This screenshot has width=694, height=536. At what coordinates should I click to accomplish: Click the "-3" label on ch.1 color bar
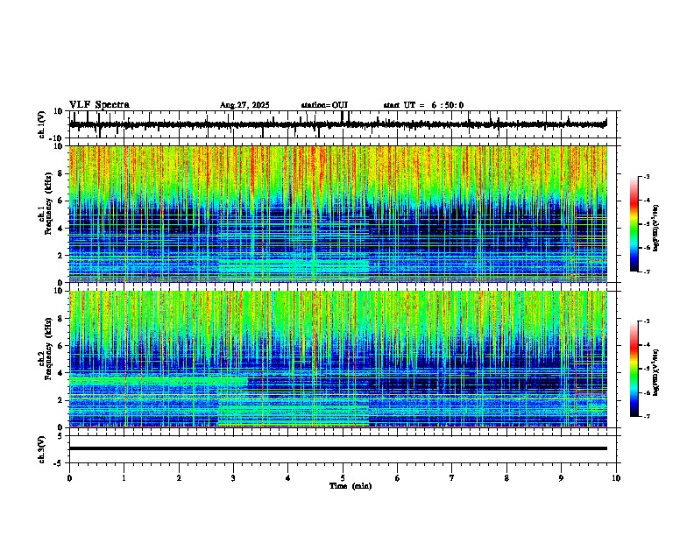647,176
